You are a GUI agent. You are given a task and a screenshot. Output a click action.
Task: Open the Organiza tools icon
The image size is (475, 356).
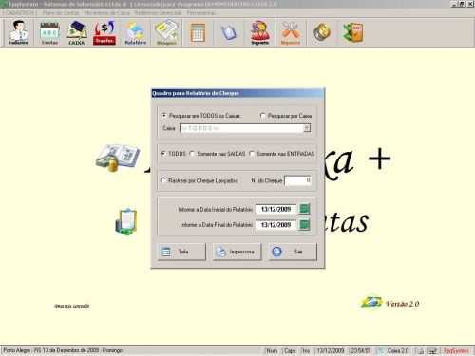[x=291, y=32]
